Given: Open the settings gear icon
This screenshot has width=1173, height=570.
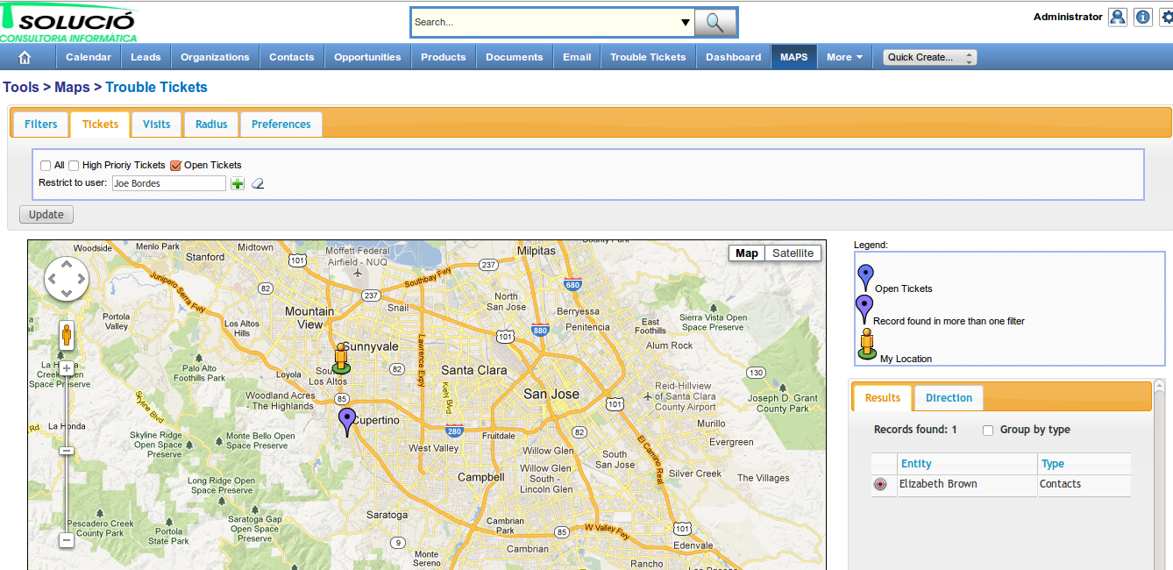Looking at the screenshot, I should tap(1166, 18).
